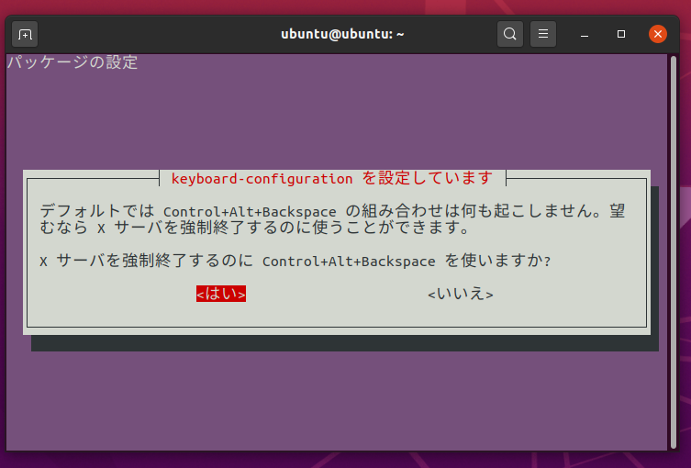
Task: Click the question line ending を使いますか?
Action: tap(295, 261)
